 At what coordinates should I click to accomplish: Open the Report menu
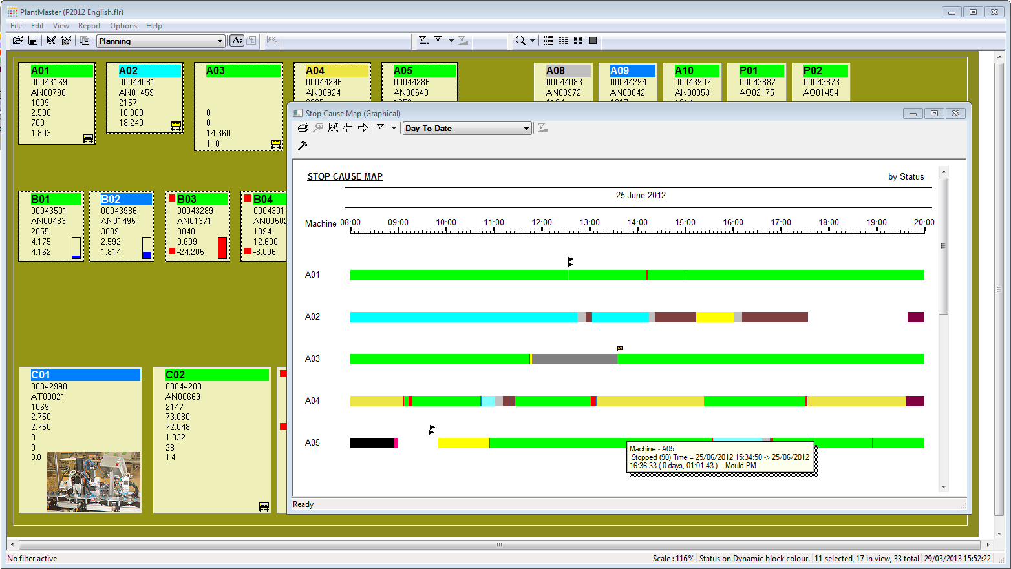click(x=89, y=26)
